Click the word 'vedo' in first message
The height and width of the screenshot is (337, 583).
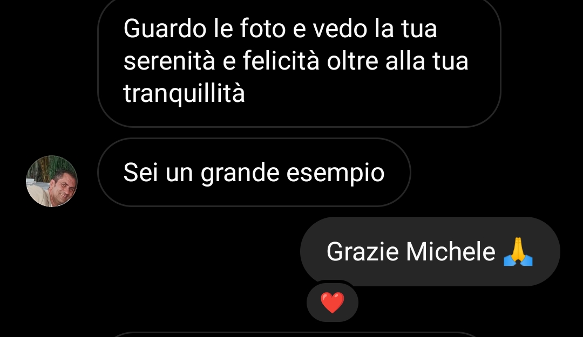340,29
